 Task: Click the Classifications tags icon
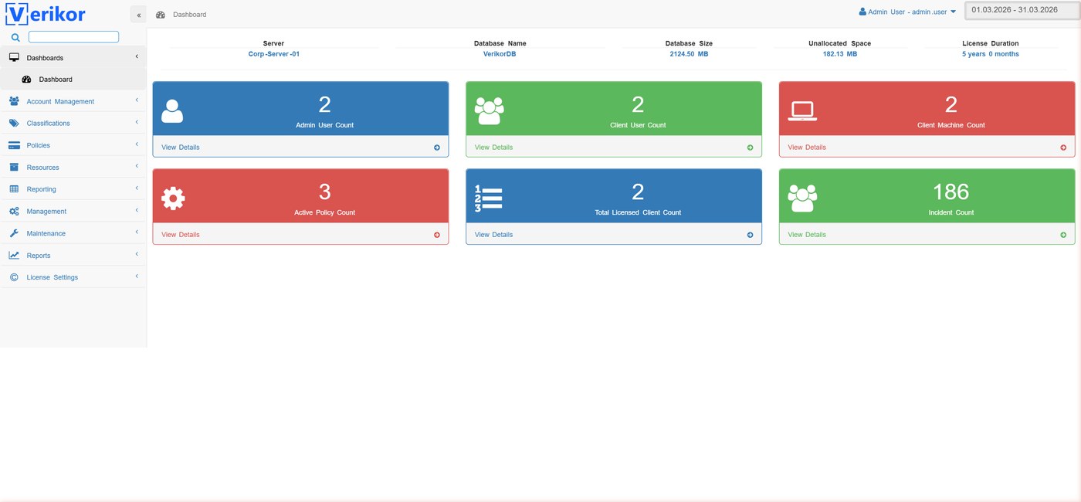pyautogui.click(x=14, y=123)
